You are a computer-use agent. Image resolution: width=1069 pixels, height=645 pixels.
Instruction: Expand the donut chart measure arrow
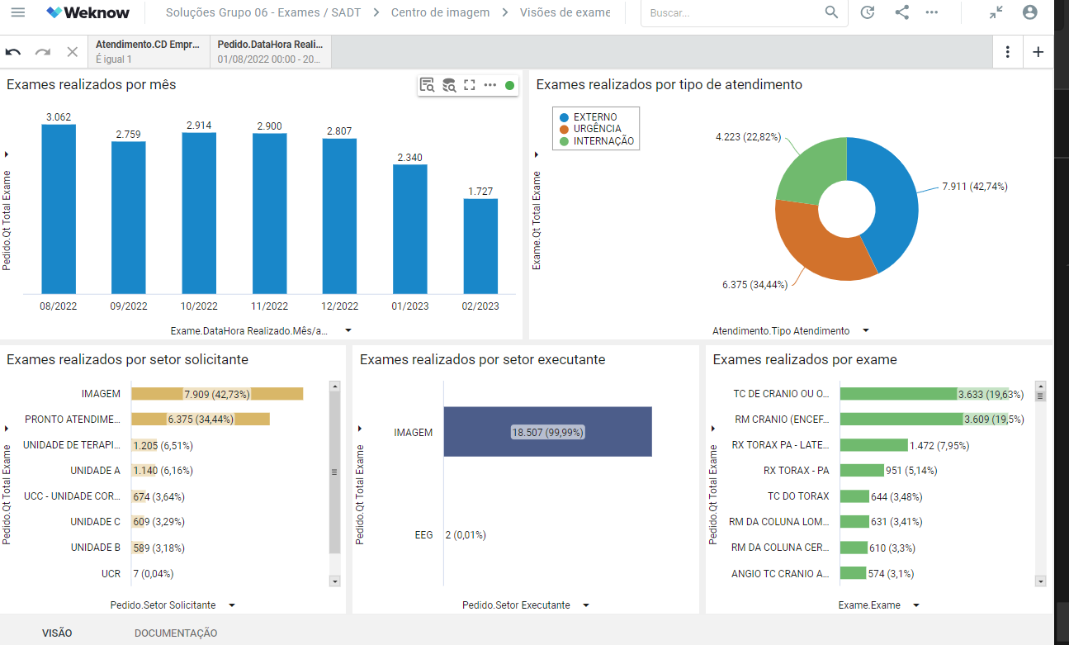click(537, 154)
